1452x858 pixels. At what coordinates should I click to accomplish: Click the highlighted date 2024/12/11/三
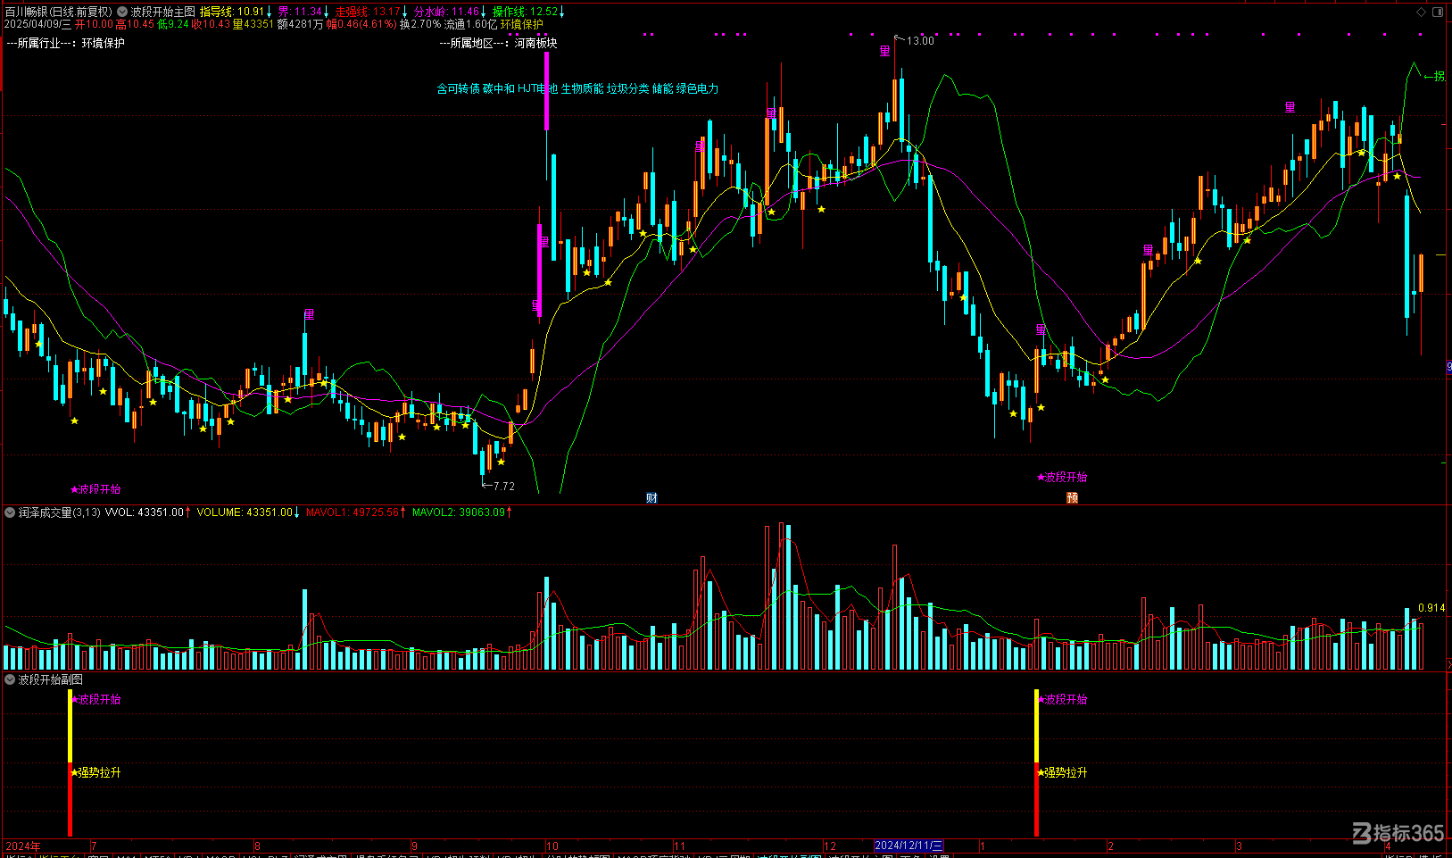coord(909,846)
